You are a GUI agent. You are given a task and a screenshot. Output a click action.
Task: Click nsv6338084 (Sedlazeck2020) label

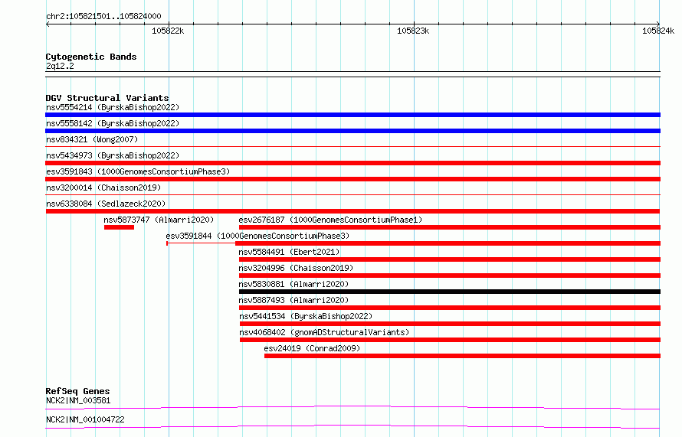(106, 204)
